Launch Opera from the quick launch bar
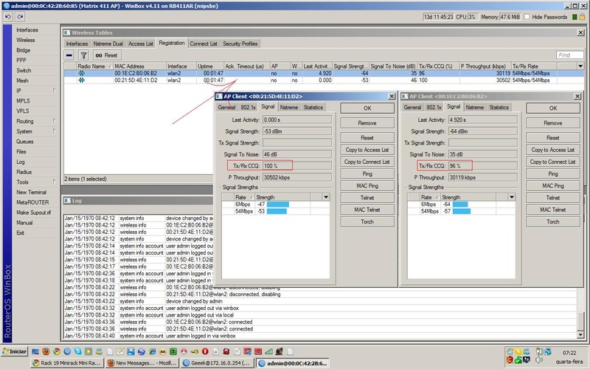The image size is (590, 369). point(205,352)
